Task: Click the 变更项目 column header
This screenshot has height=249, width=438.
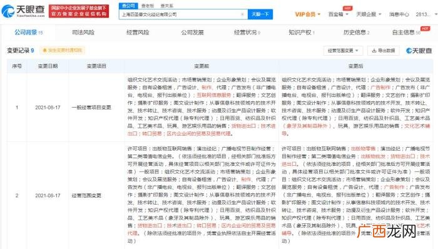Action: click(96, 66)
